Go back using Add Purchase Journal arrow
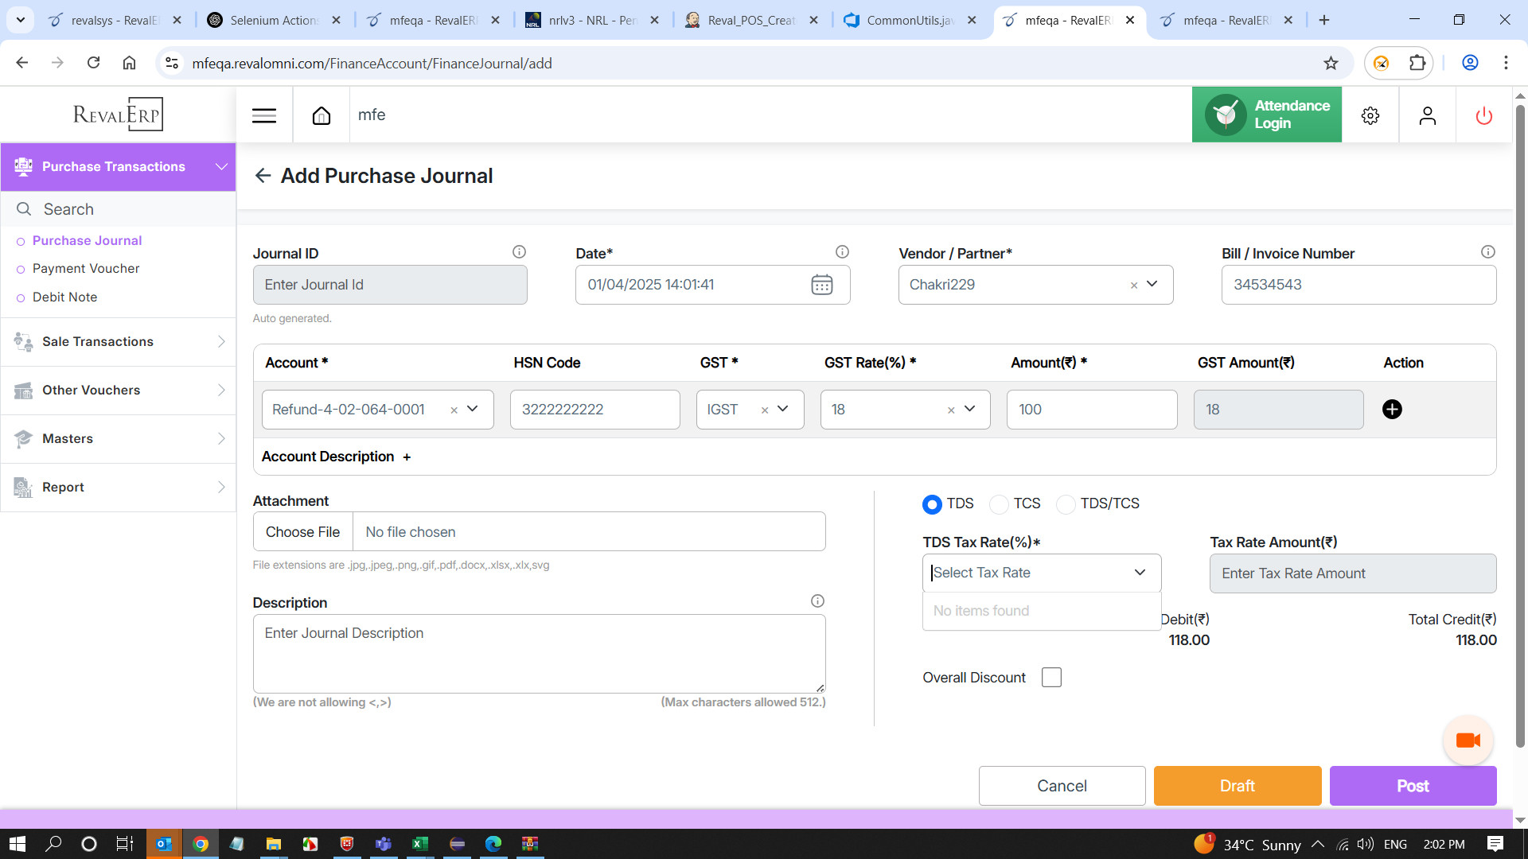Image resolution: width=1528 pixels, height=859 pixels. click(x=263, y=176)
